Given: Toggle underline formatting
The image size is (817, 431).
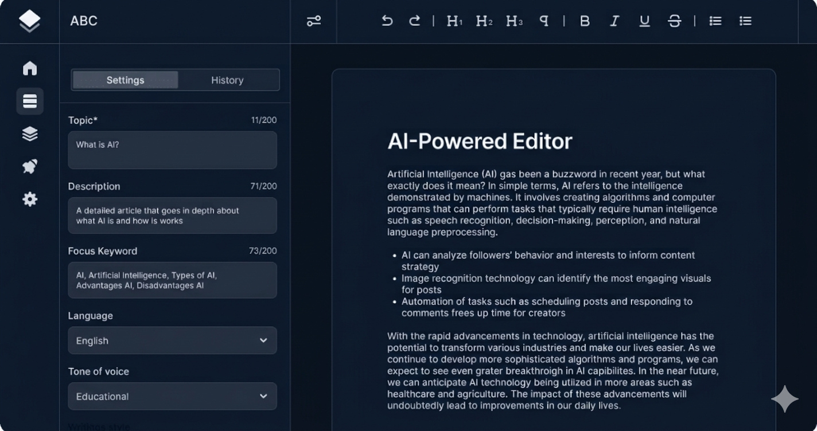Looking at the screenshot, I should click(644, 21).
